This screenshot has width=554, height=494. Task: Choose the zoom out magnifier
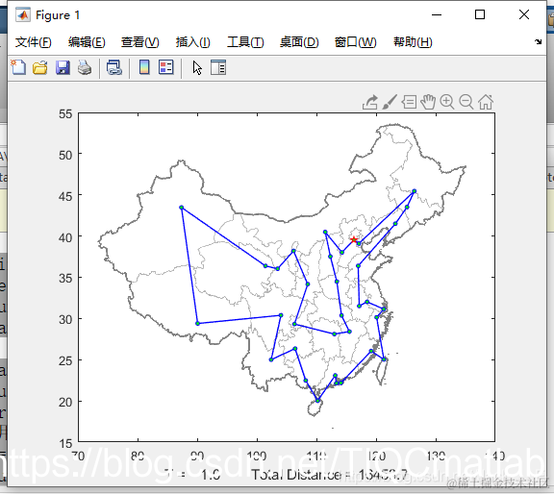pyautogui.click(x=466, y=102)
